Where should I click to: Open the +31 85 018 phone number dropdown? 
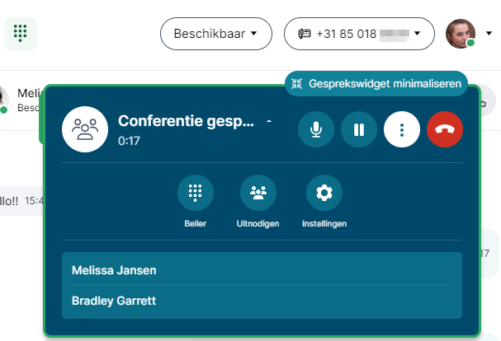coord(359,34)
